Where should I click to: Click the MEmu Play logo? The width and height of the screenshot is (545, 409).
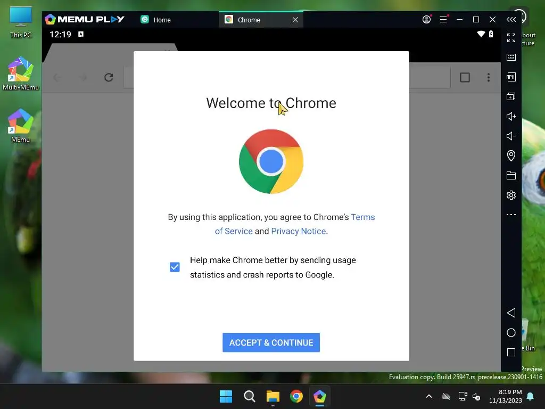[x=85, y=19]
